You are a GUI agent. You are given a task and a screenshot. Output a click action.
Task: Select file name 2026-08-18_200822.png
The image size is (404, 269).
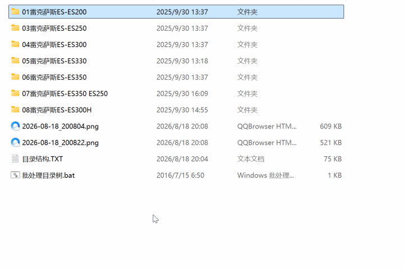tap(60, 142)
